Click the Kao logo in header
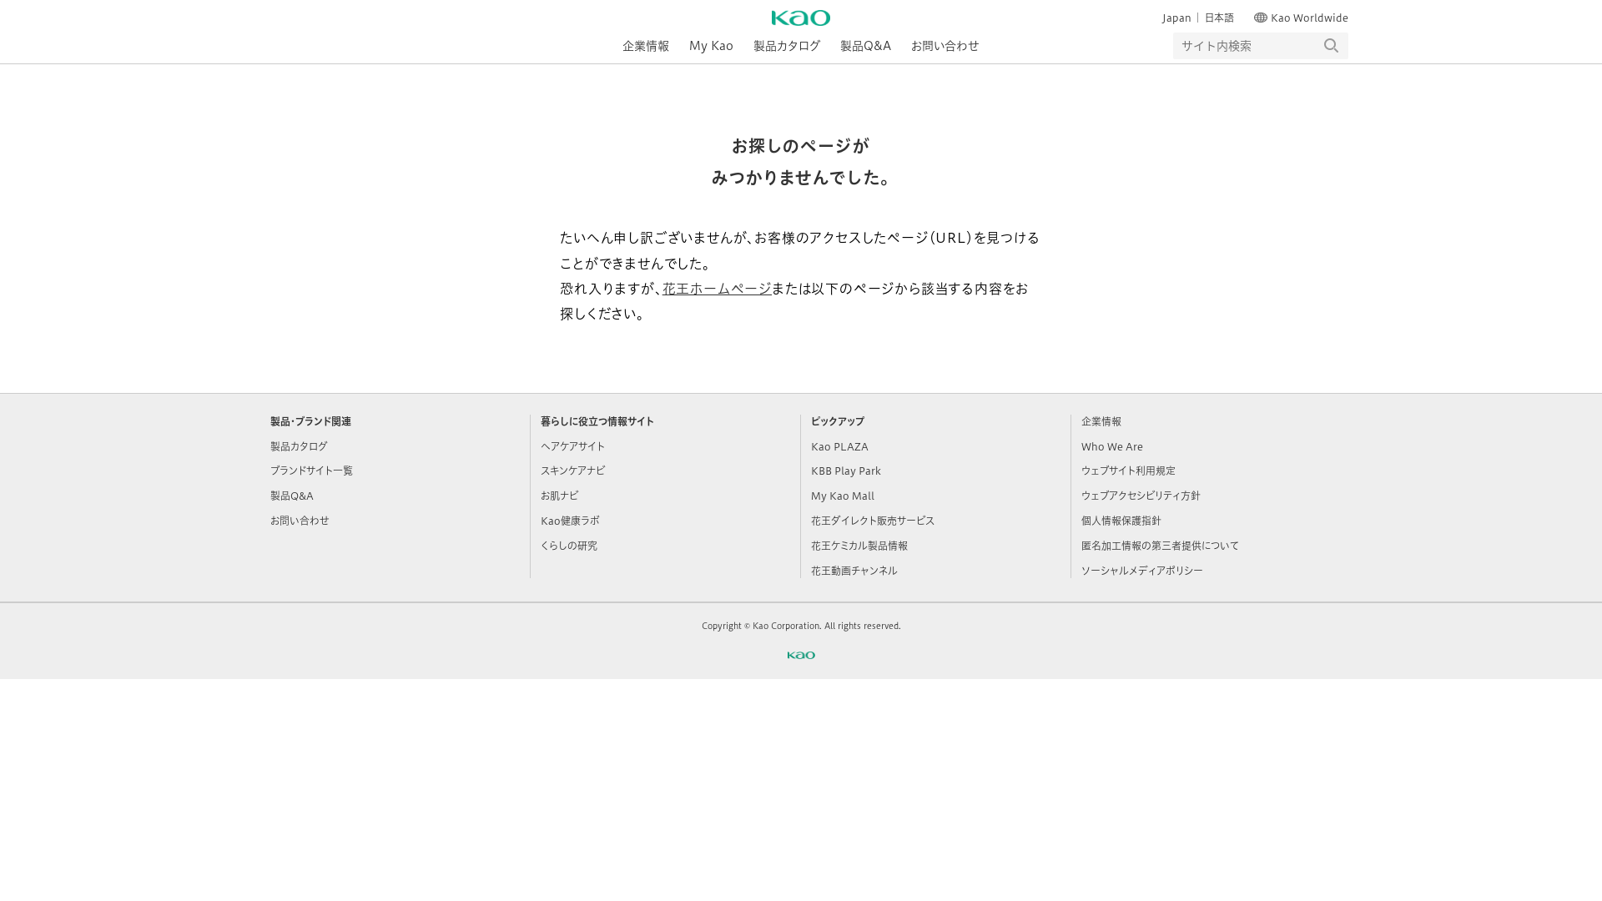1602x901 pixels. [x=800, y=18]
